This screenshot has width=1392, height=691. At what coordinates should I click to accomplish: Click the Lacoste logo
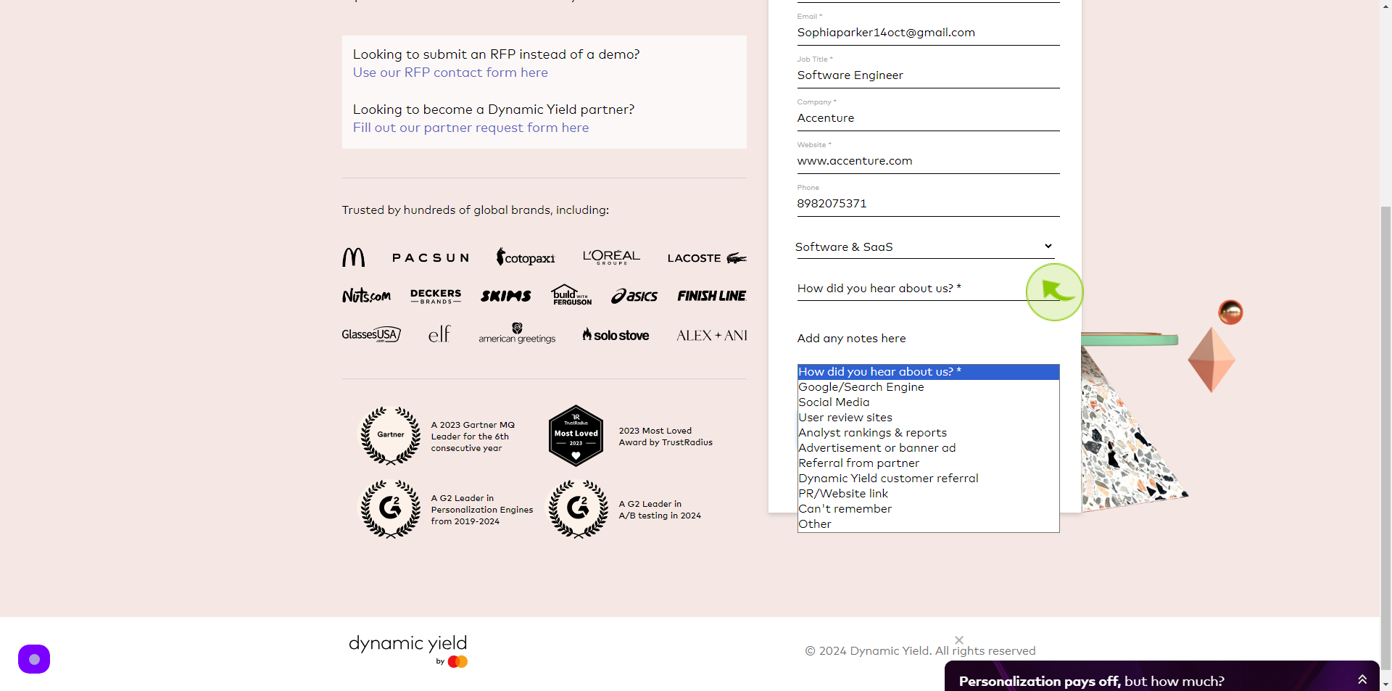707,258
